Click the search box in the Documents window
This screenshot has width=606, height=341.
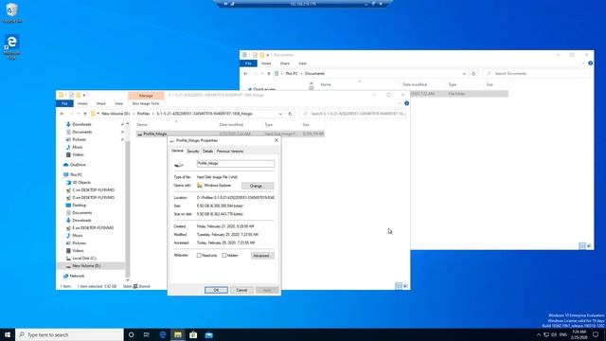pyautogui.click(x=537, y=74)
